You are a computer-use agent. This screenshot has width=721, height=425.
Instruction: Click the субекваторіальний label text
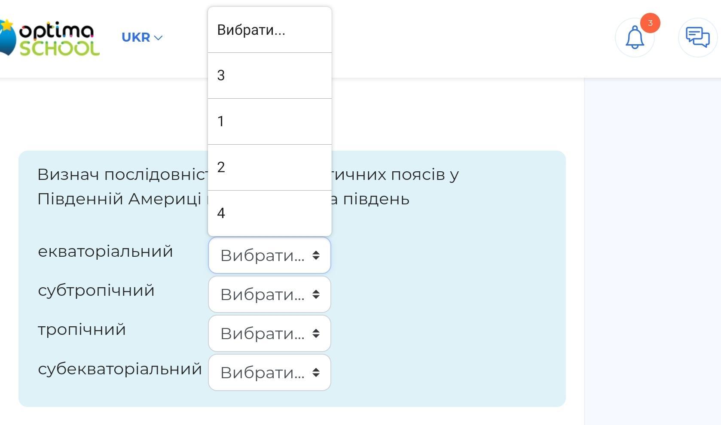coord(120,369)
